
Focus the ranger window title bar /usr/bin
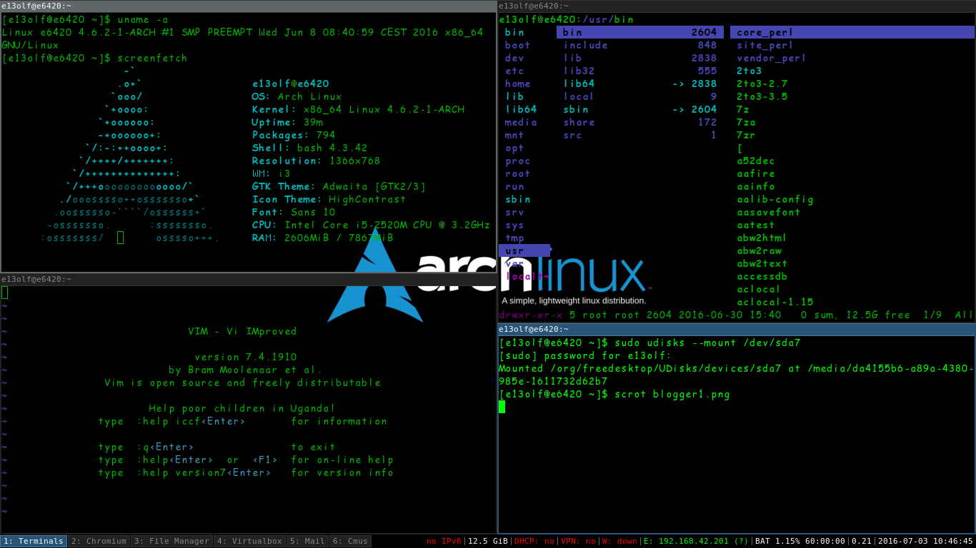point(737,6)
